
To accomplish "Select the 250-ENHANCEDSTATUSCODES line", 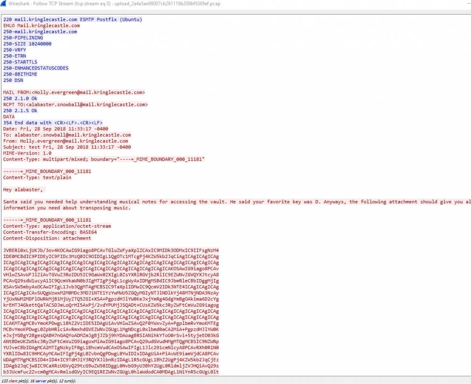I will pos(36,68).
